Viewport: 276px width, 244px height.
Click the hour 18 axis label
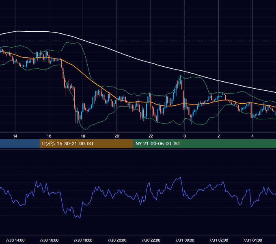tap(83, 136)
